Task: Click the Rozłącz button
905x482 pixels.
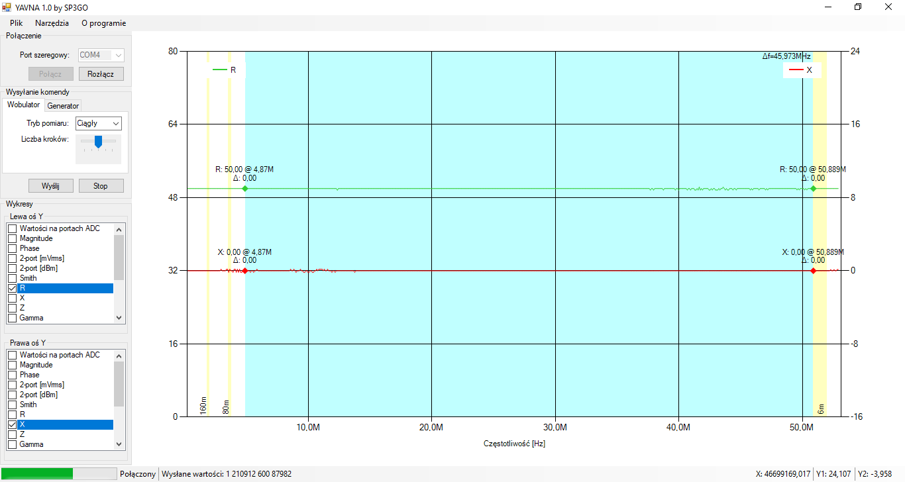Action: (x=101, y=74)
